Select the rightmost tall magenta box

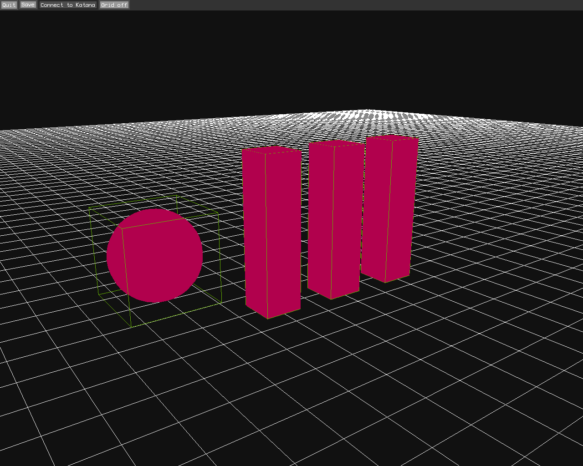[x=389, y=208]
